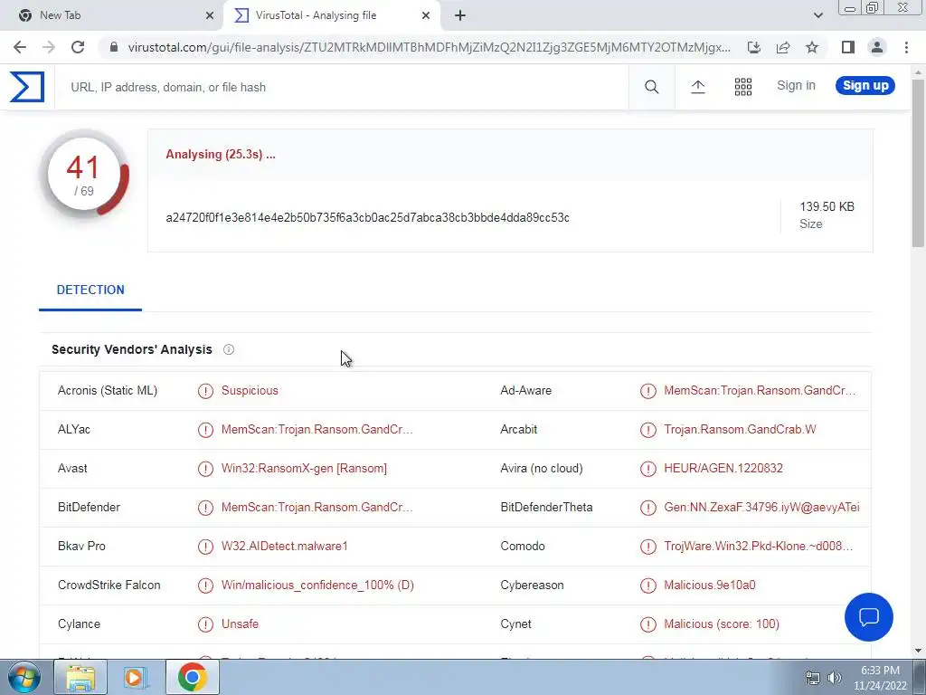The width and height of the screenshot is (926, 695).
Task: Open the Chrome profile avatar
Action: click(x=877, y=47)
